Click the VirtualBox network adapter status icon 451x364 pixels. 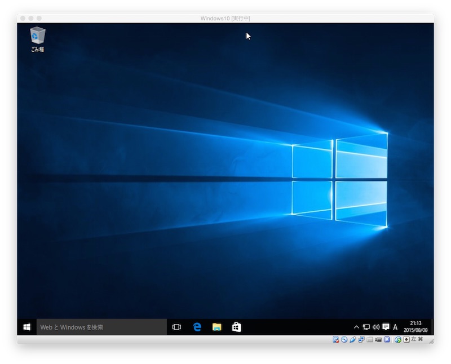(x=360, y=339)
